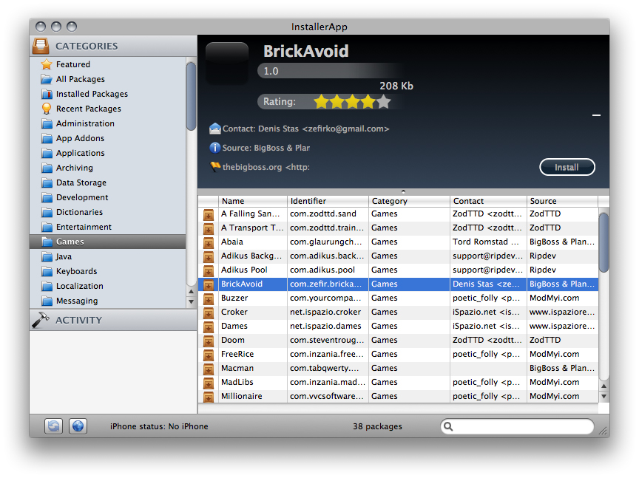Click the BrickAvoid app icon thumbnail

227,63
